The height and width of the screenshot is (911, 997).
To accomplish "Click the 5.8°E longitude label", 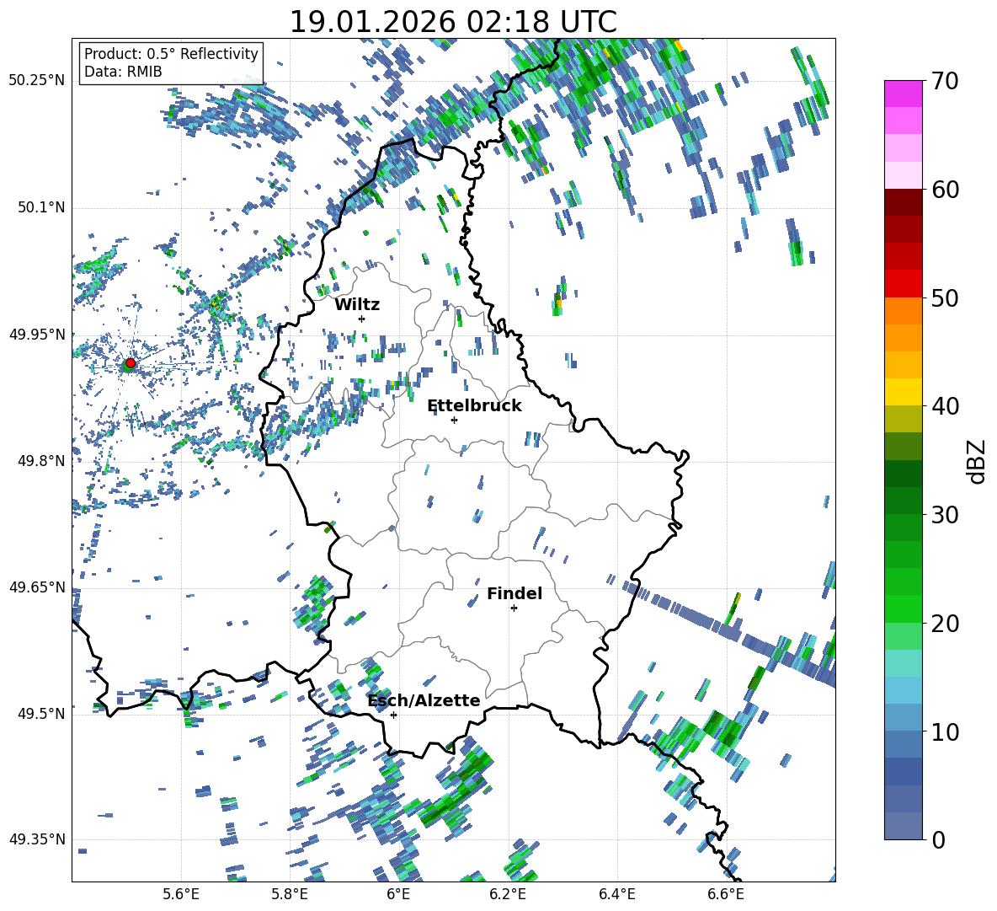I will coord(290,894).
